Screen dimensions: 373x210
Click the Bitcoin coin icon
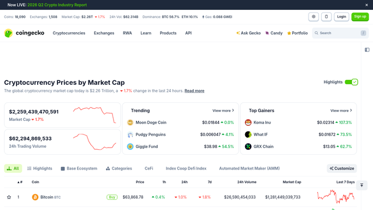coord(35,197)
